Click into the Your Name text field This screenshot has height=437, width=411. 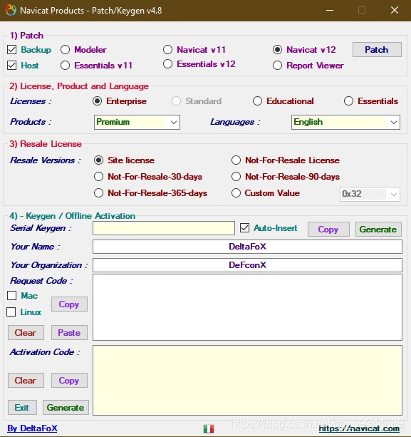[x=247, y=247]
